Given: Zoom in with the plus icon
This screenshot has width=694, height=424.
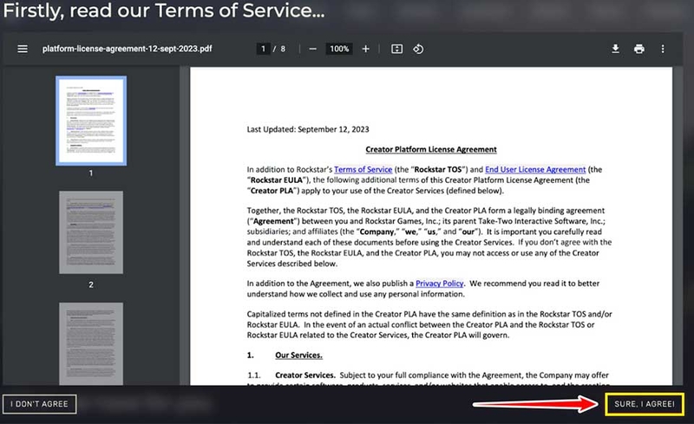Looking at the screenshot, I should (x=365, y=49).
